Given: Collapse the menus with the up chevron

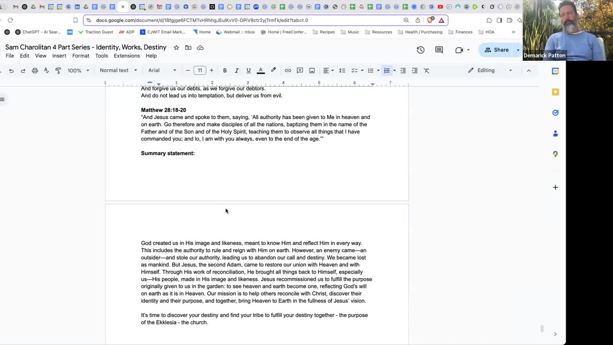Looking at the screenshot, I should [529, 70].
